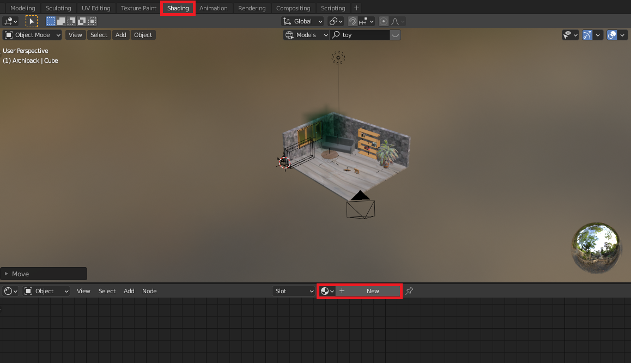Switch to the UV Editing workspace
This screenshot has width=631, height=363.
[x=96, y=8]
